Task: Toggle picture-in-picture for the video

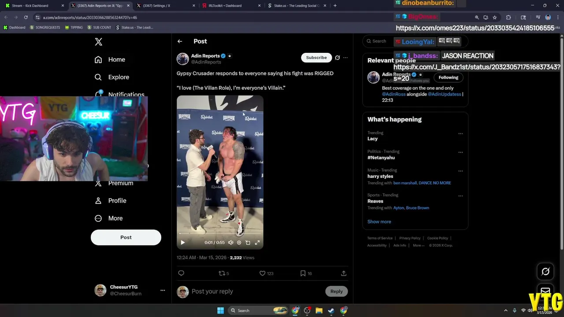Action: tap(248, 243)
